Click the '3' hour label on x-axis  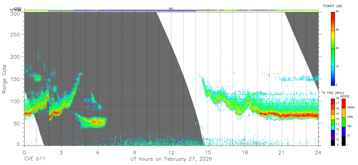pos(61,152)
